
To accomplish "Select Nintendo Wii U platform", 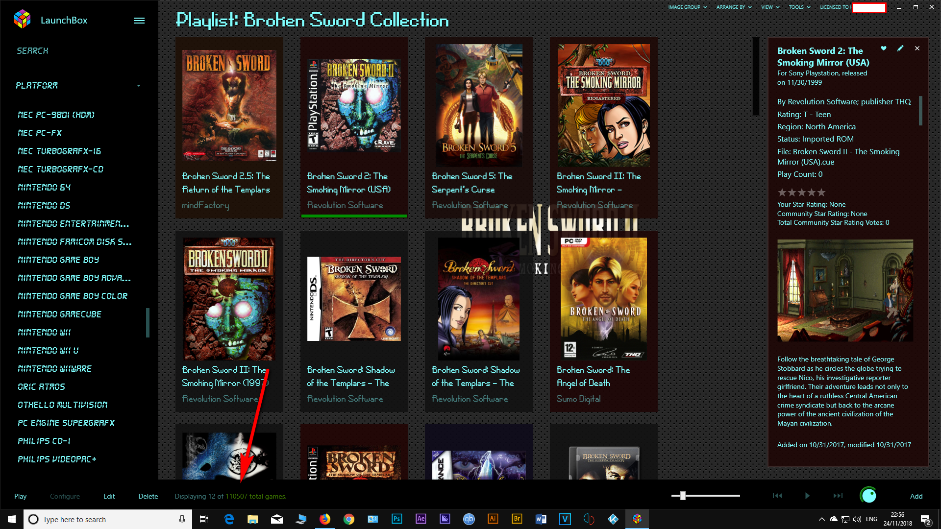I will (x=48, y=351).
